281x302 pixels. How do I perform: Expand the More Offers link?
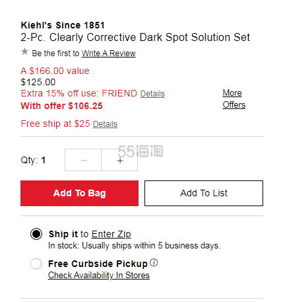click(x=234, y=98)
